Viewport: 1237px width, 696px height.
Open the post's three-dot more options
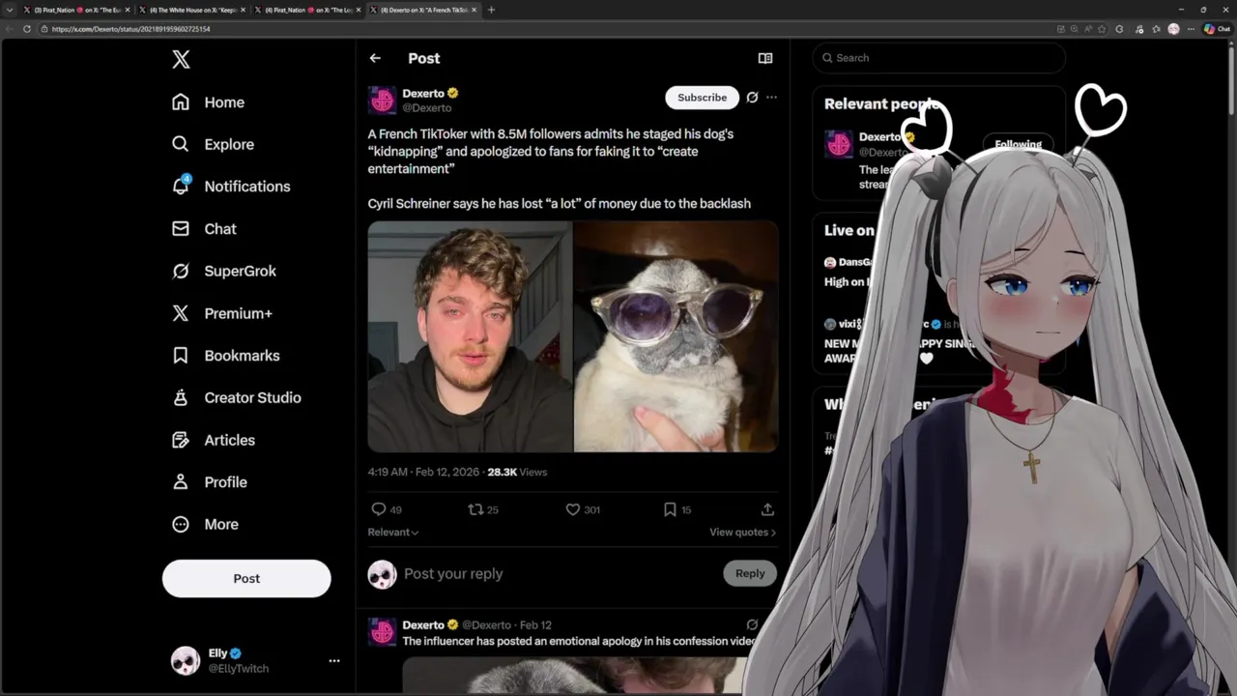coord(771,98)
